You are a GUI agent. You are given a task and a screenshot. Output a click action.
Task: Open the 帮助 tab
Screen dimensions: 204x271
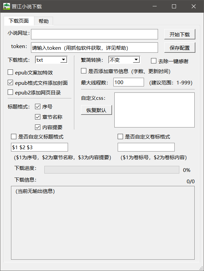click(43, 21)
